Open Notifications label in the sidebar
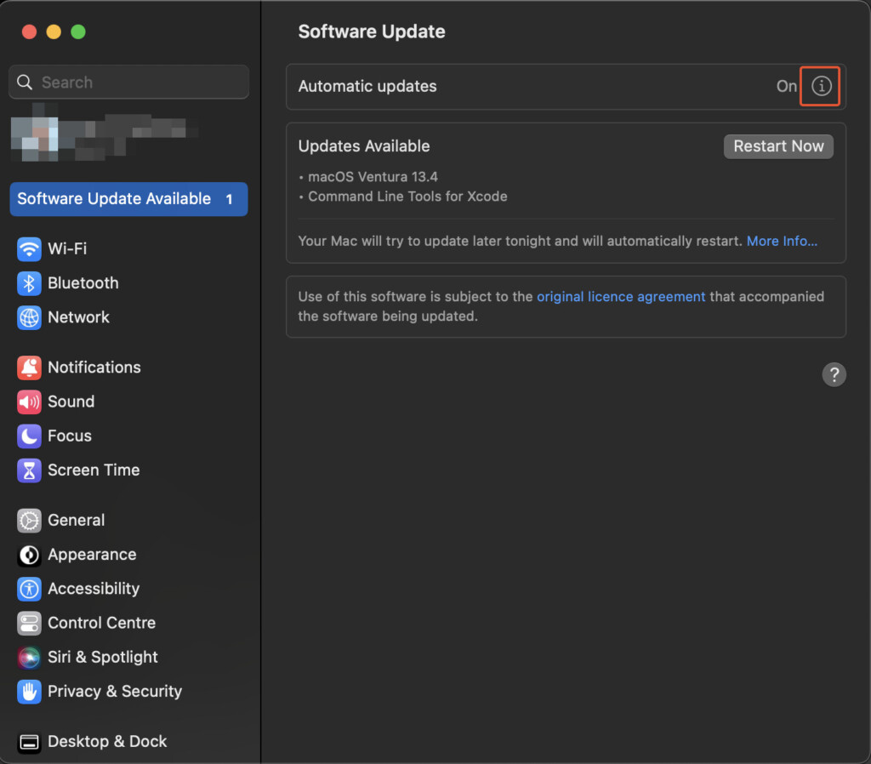The height and width of the screenshot is (764, 871). [x=94, y=368]
